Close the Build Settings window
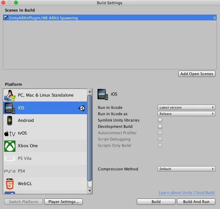The width and height of the screenshot is (220, 209). pyautogui.click(x=3, y=2)
